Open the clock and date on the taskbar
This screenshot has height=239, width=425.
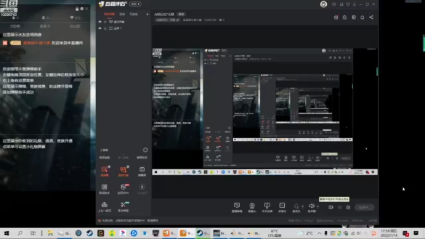click(x=389, y=233)
